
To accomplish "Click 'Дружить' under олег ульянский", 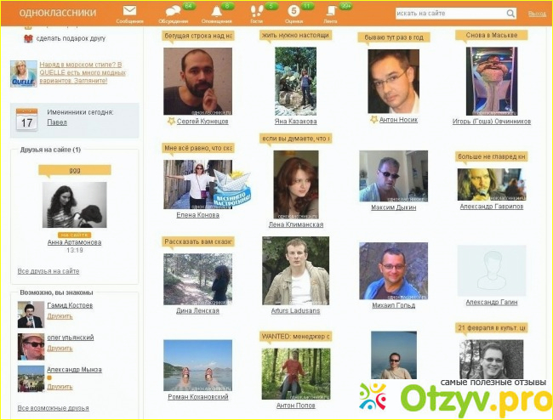I will (x=60, y=348).
